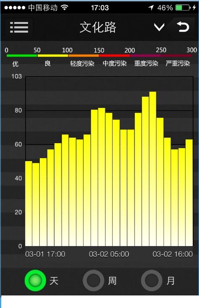Tap the 20 y-axis label
The width and height of the screenshot is (199, 308).
[18, 212]
